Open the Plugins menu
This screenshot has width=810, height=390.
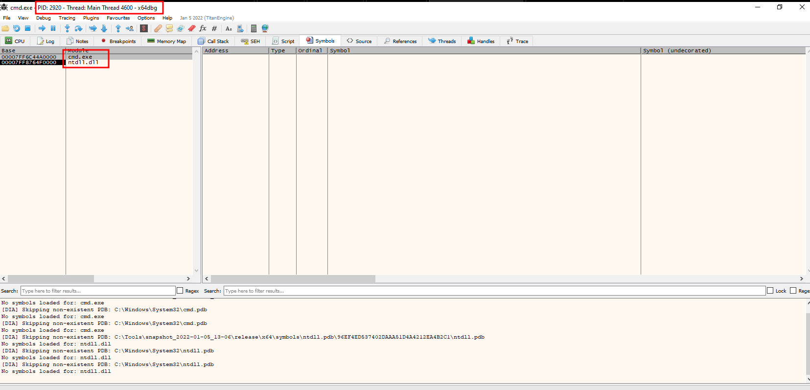pyautogui.click(x=91, y=18)
